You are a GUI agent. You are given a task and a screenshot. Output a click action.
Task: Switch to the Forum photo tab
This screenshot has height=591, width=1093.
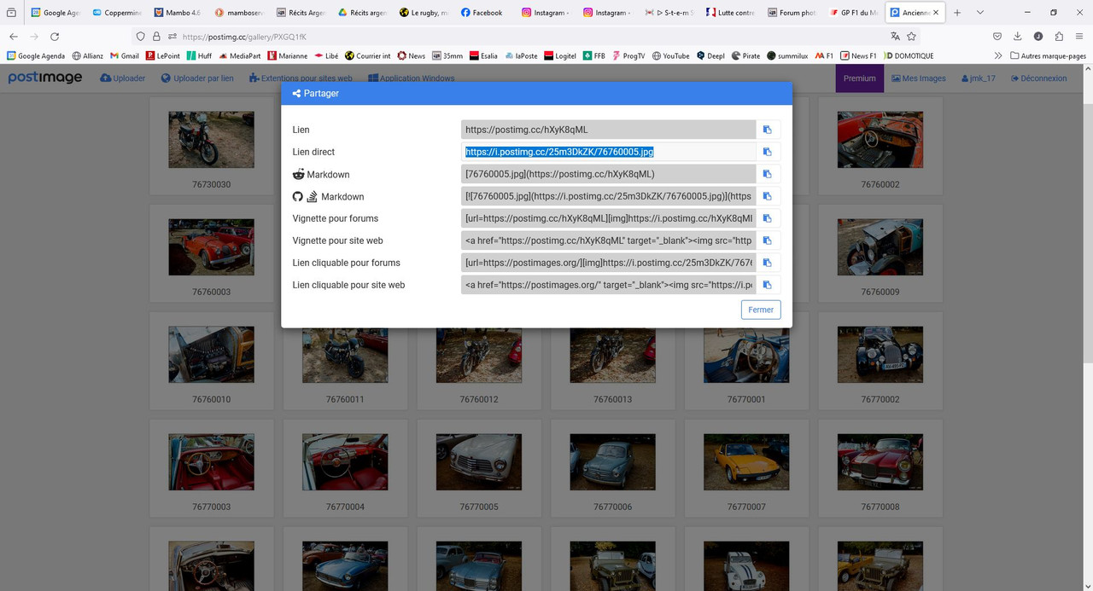(x=793, y=13)
